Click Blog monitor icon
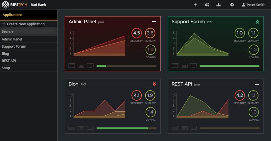 (x=90, y=128)
